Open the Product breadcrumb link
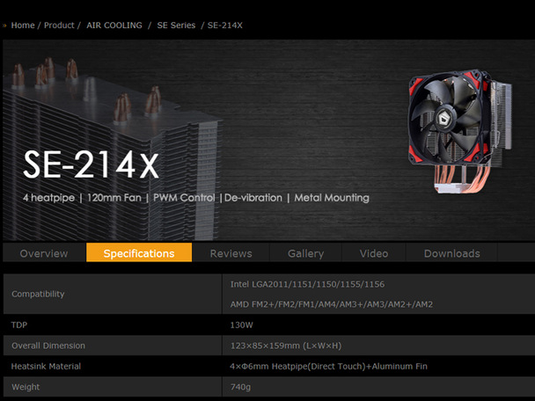 click(59, 26)
